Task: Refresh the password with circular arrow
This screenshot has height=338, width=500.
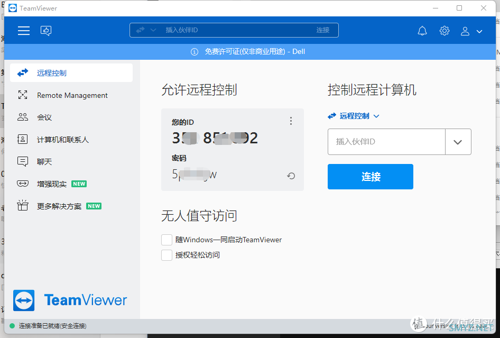Action: pyautogui.click(x=291, y=176)
